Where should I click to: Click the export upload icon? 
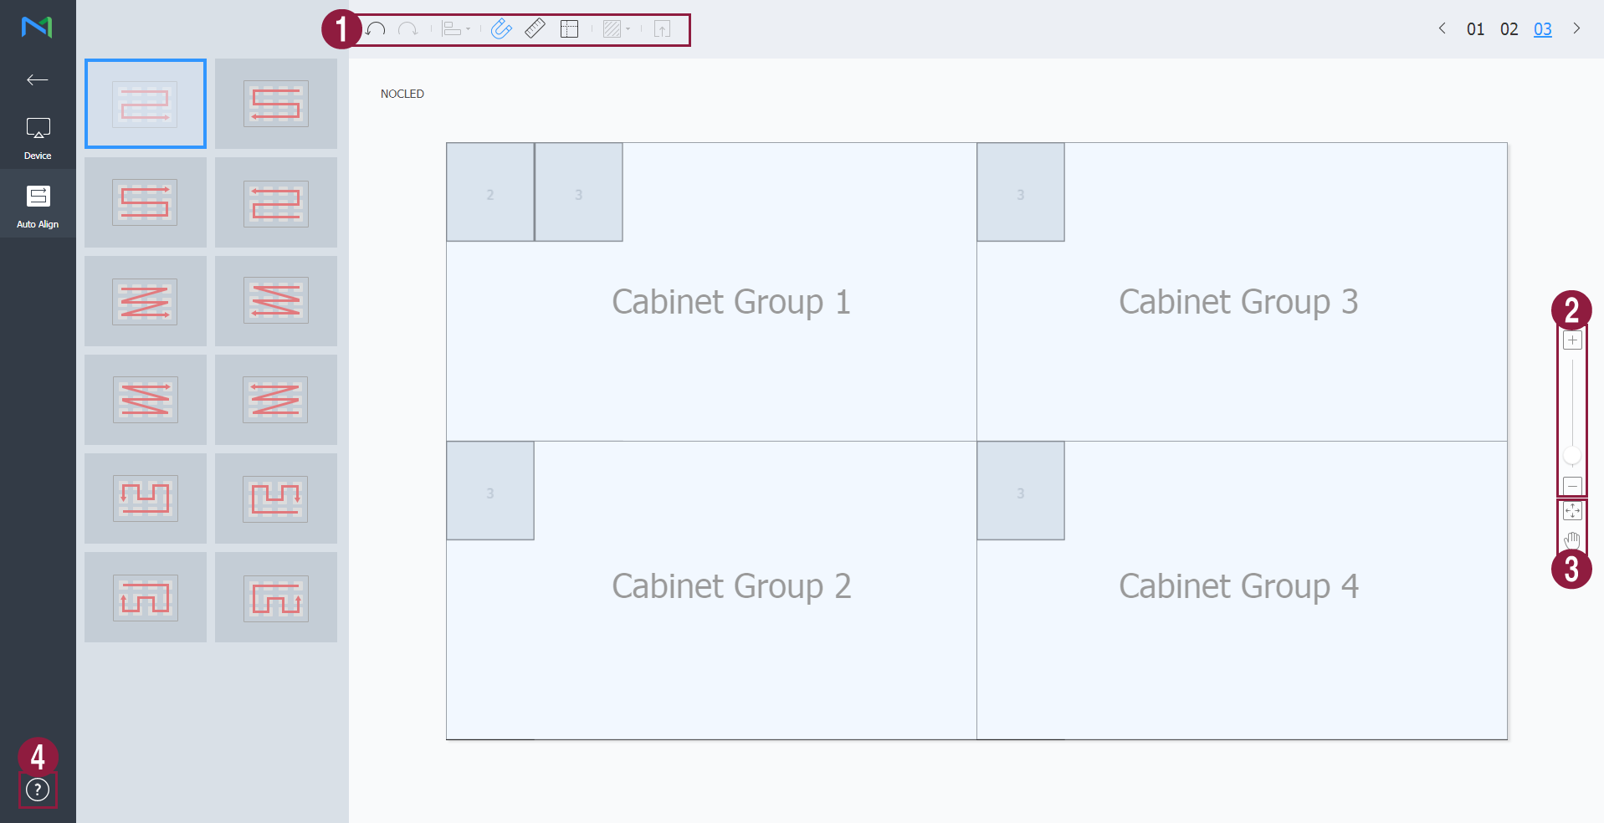(662, 29)
